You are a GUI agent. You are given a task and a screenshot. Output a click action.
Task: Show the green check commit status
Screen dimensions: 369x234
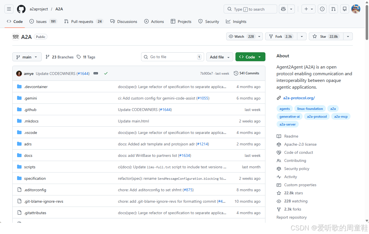[106, 73]
